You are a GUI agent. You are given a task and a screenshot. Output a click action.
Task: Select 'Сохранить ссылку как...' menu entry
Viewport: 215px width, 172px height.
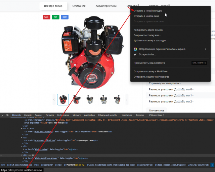[170, 35]
